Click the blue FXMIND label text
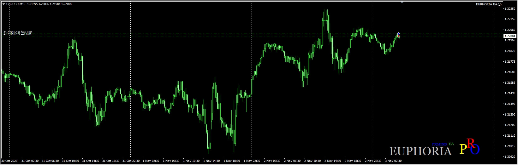 [439, 144]
